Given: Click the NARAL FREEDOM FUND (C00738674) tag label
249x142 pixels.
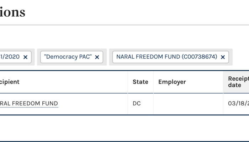Looking at the screenshot, I should pyautogui.click(x=166, y=57).
